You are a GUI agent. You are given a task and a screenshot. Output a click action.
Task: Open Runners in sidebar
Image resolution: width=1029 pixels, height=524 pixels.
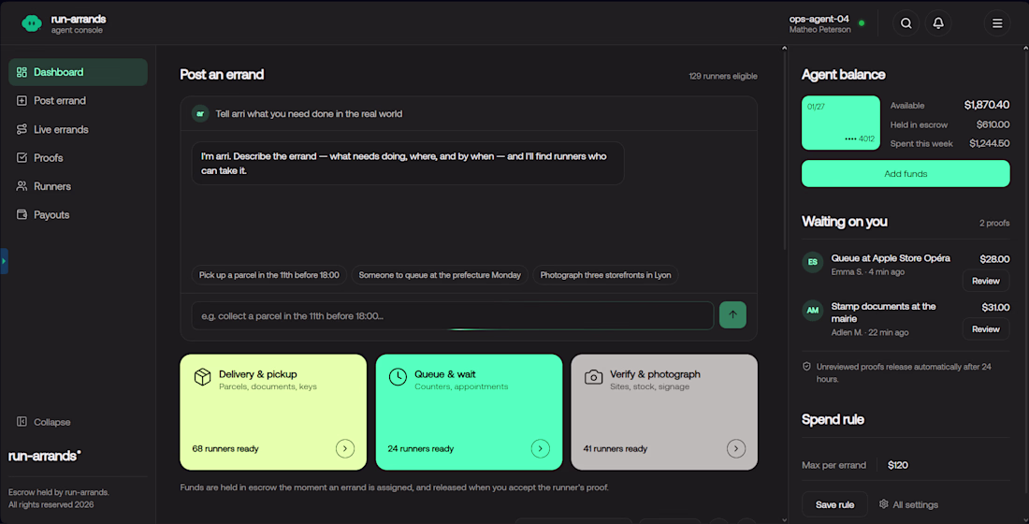point(78,186)
